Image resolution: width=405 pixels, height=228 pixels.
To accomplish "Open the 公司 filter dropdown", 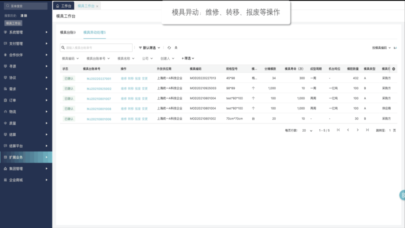I will coord(148,58).
